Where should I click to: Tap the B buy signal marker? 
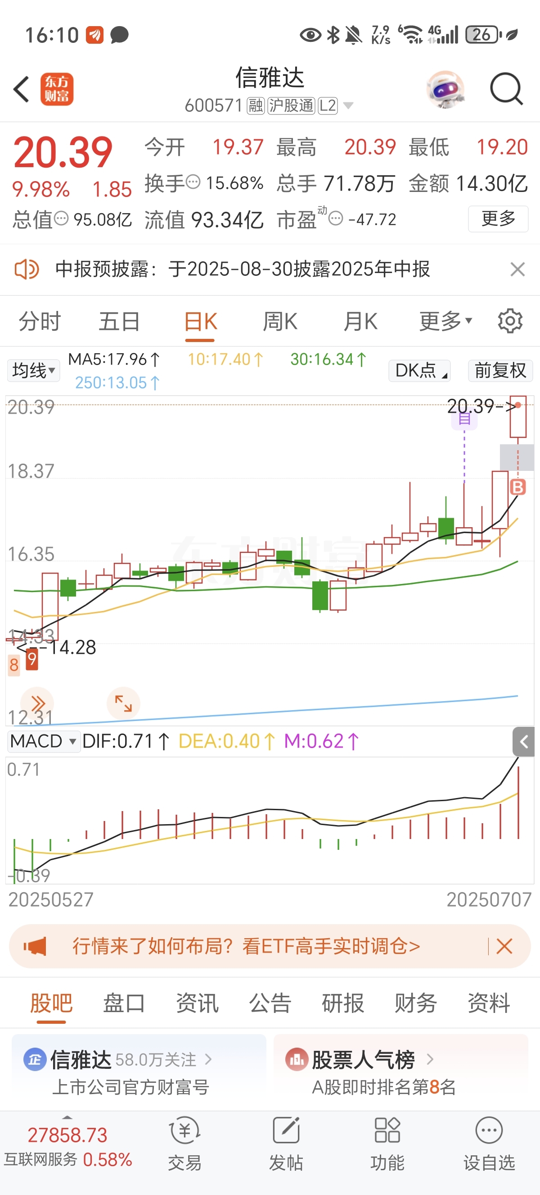point(517,487)
